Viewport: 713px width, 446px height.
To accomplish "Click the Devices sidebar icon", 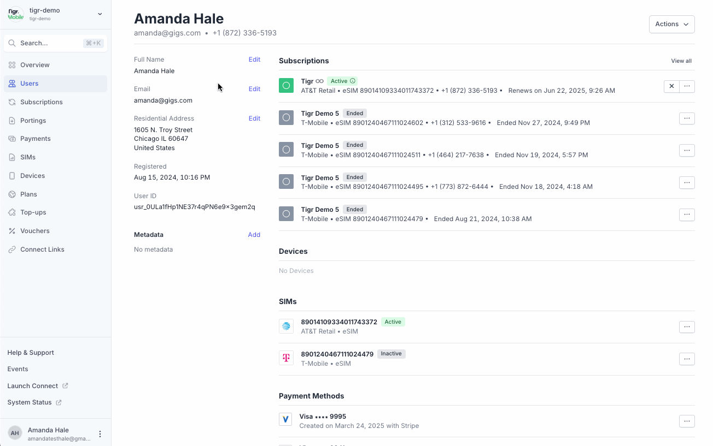I will 12,175.
